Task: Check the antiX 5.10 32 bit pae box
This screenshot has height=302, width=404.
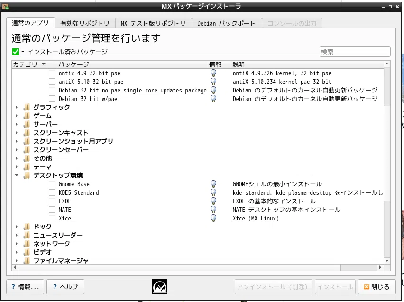Action: point(52,82)
